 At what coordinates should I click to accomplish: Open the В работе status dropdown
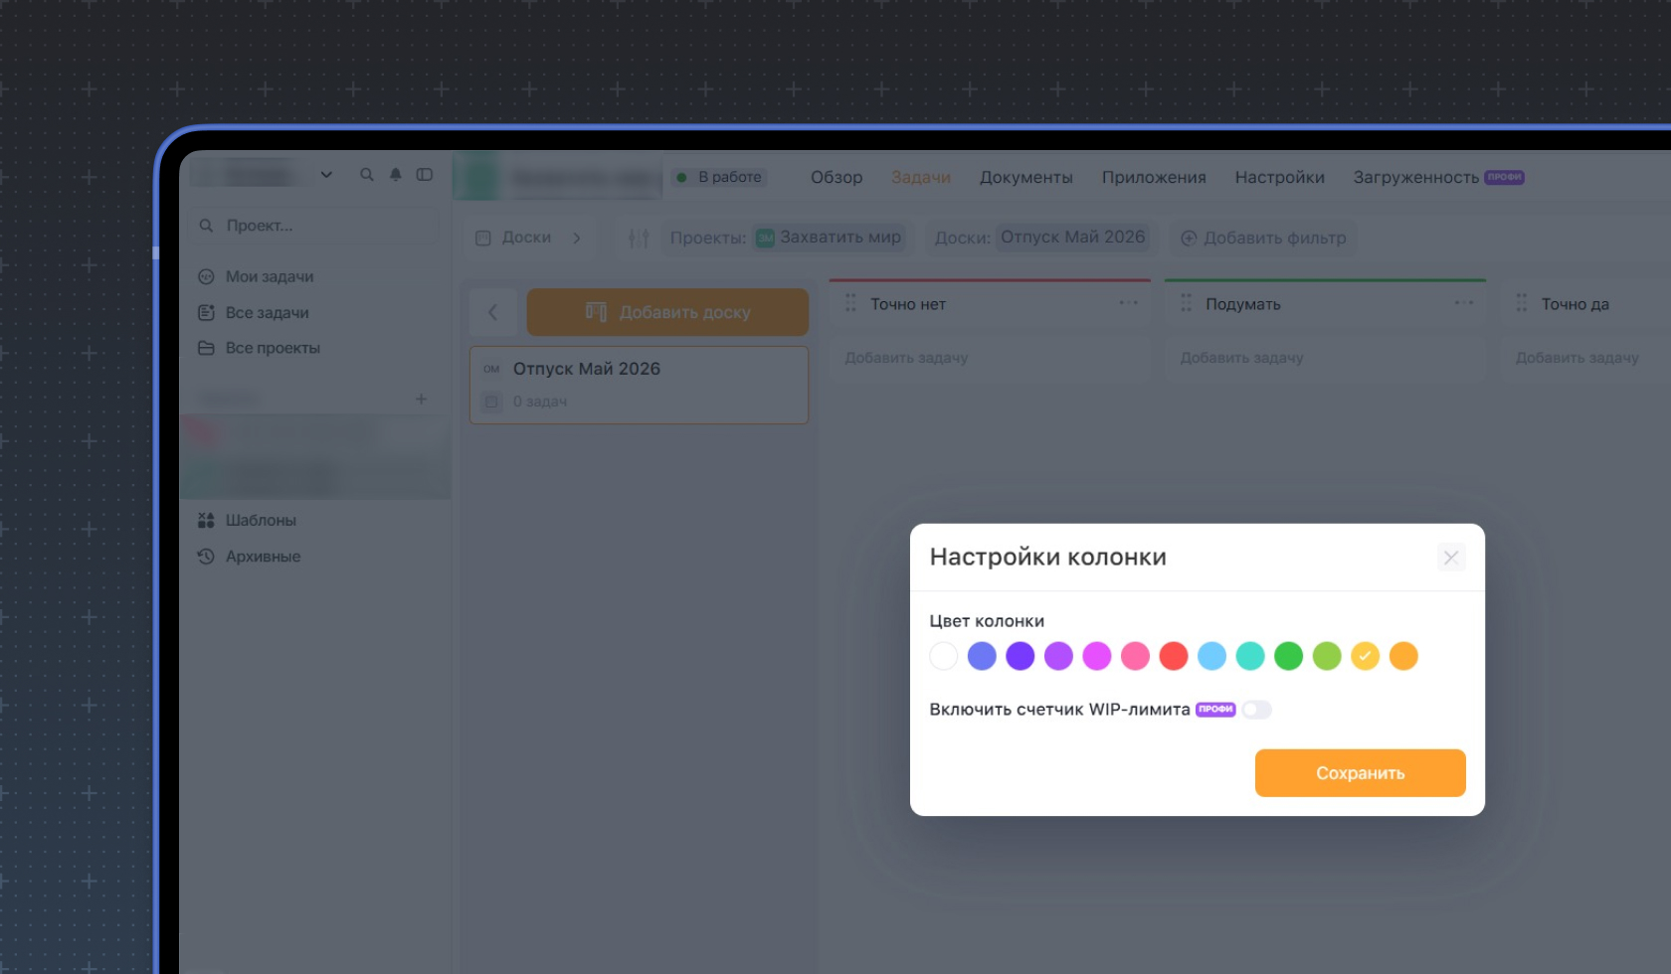[719, 177]
